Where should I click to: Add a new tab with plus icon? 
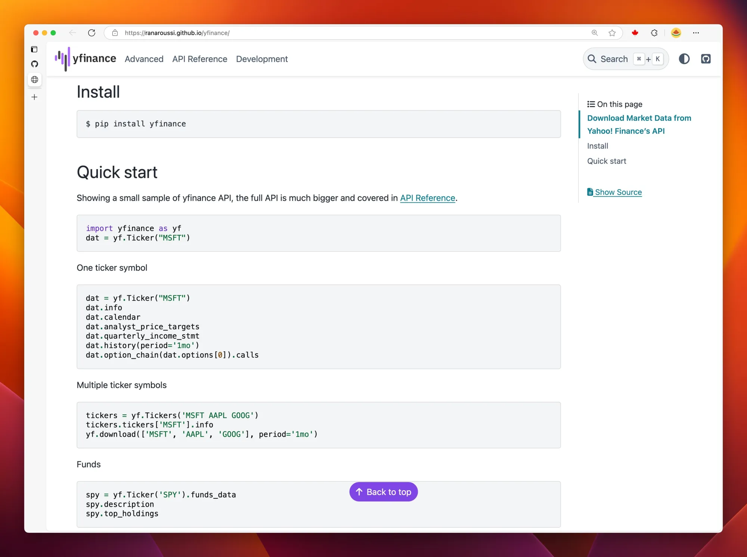35,97
